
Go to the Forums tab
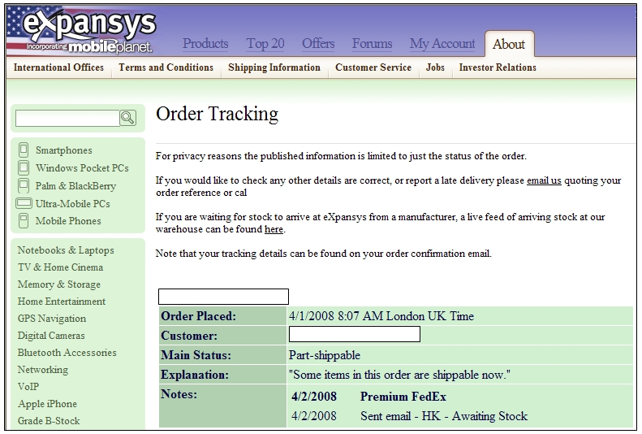(373, 43)
